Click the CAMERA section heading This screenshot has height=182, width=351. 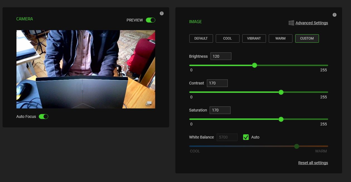(x=25, y=19)
